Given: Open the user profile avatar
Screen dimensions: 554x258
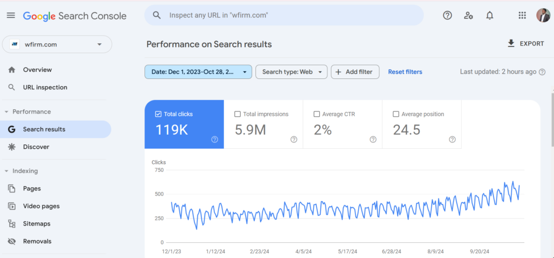Looking at the screenshot, I should [543, 16].
